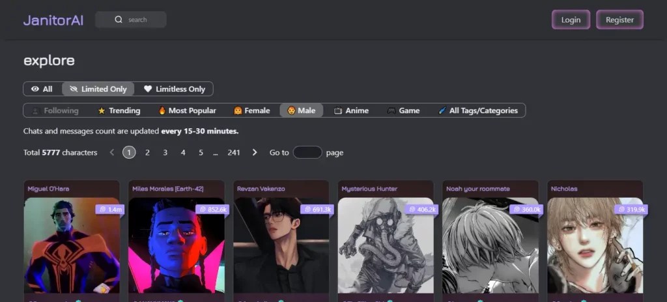Click the JanitorAI logo link
Viewport: 667px width, 302px height.
click(x=53, y=20)
